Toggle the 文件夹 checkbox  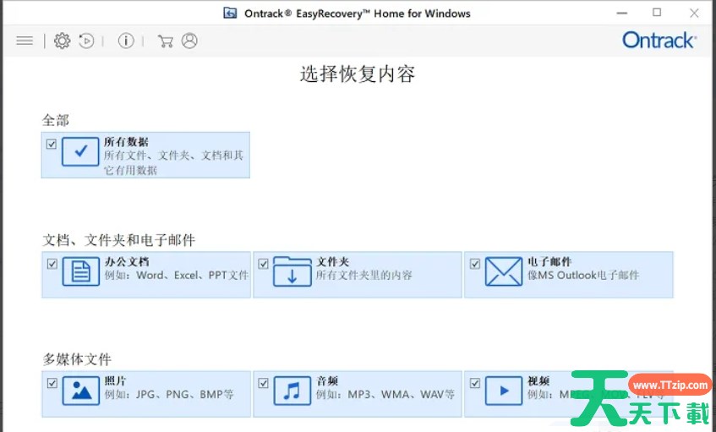(x=263, y=264)
